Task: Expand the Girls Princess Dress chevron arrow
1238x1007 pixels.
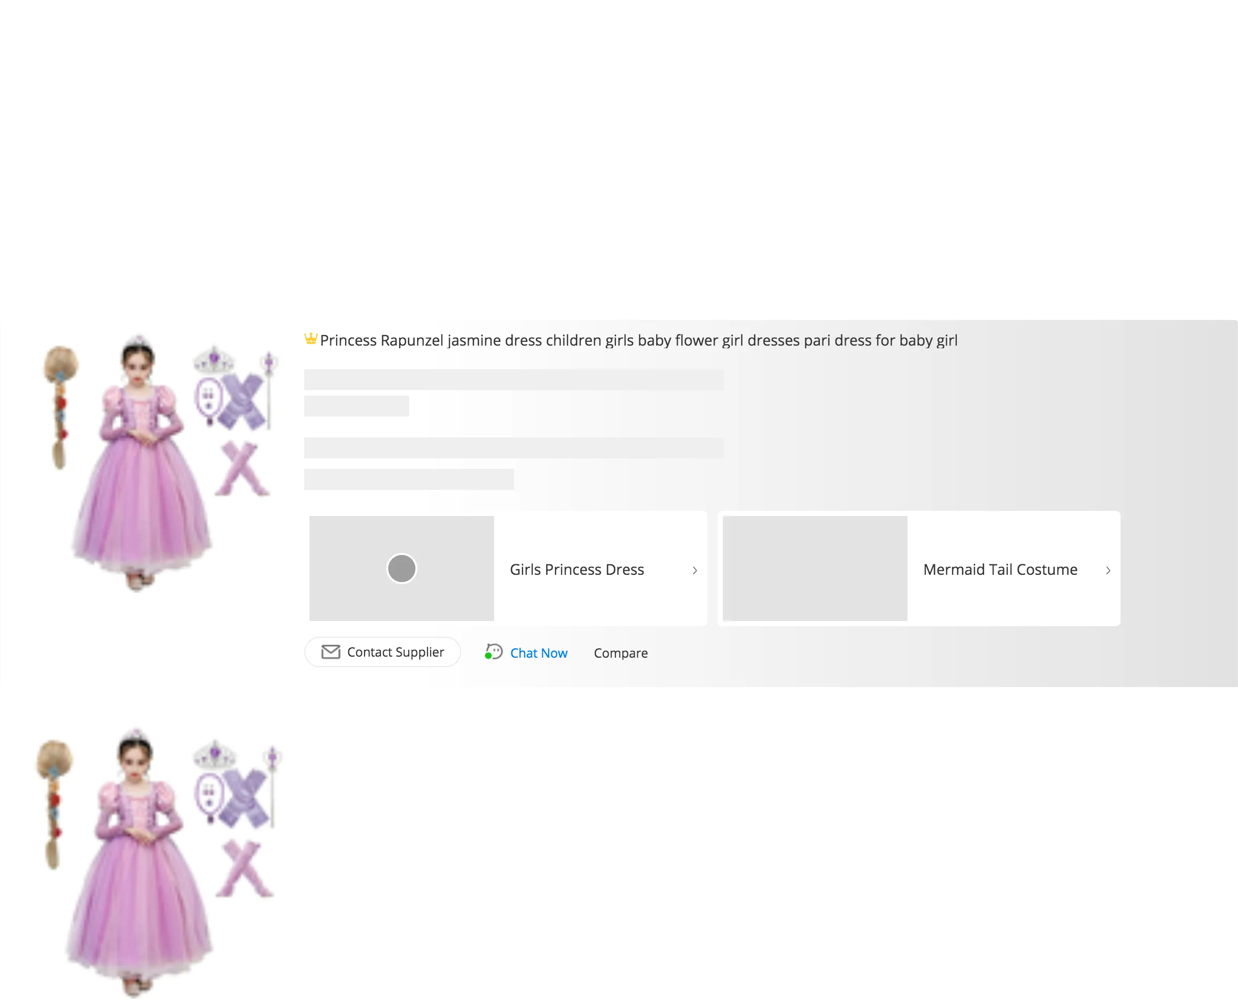Action: [x=695, y=570]
